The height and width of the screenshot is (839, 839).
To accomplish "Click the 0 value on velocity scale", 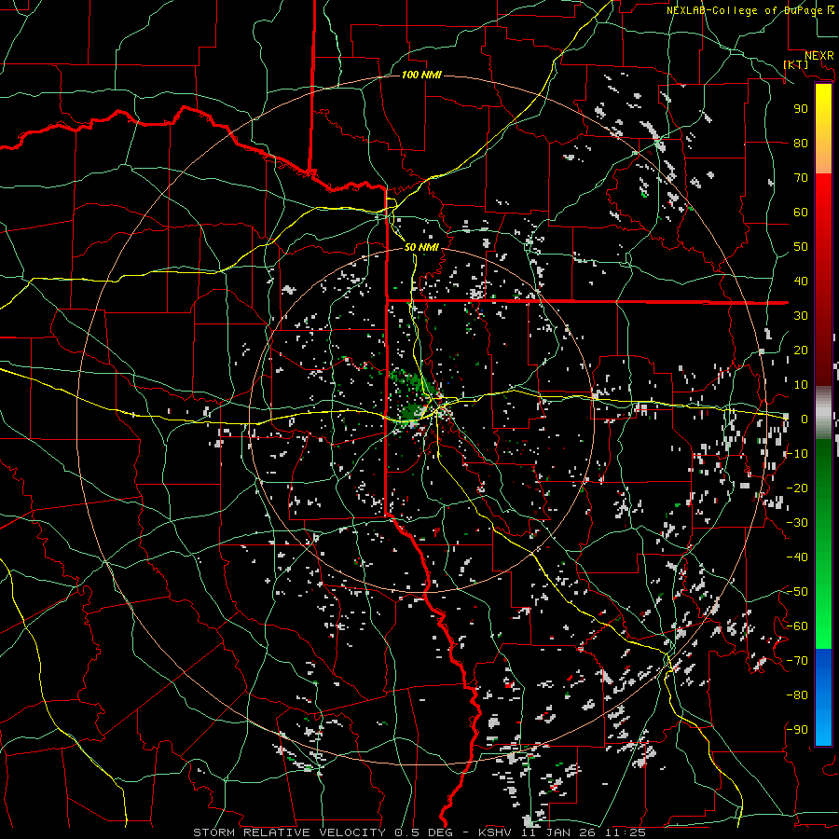I will pyautogui.click(x=804, y=419).
